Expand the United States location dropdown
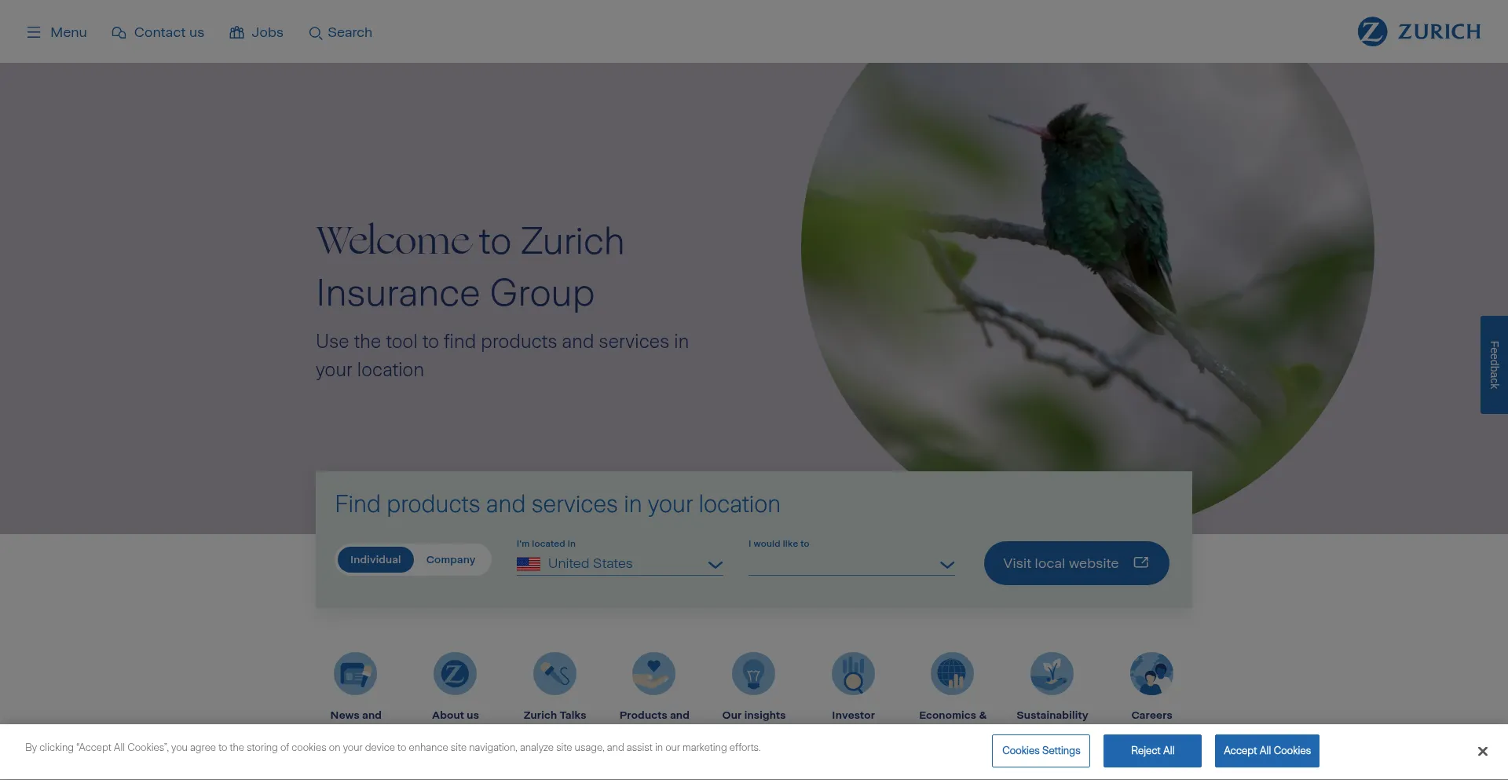 tap(620, 564)
